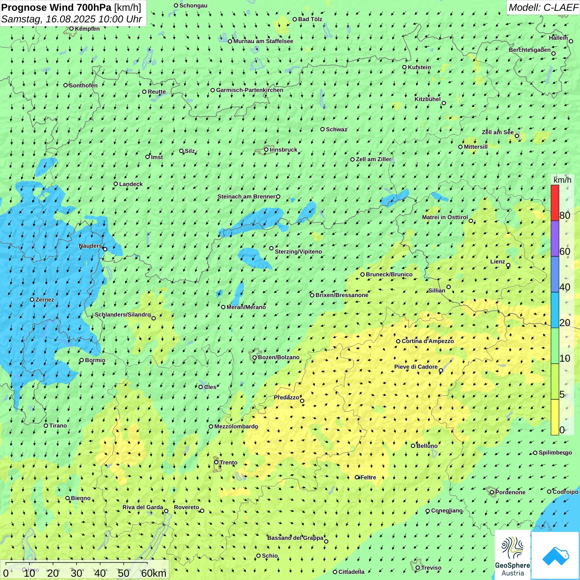
Task: Click the Pordenone label
Action: click(x=510, y=492)
